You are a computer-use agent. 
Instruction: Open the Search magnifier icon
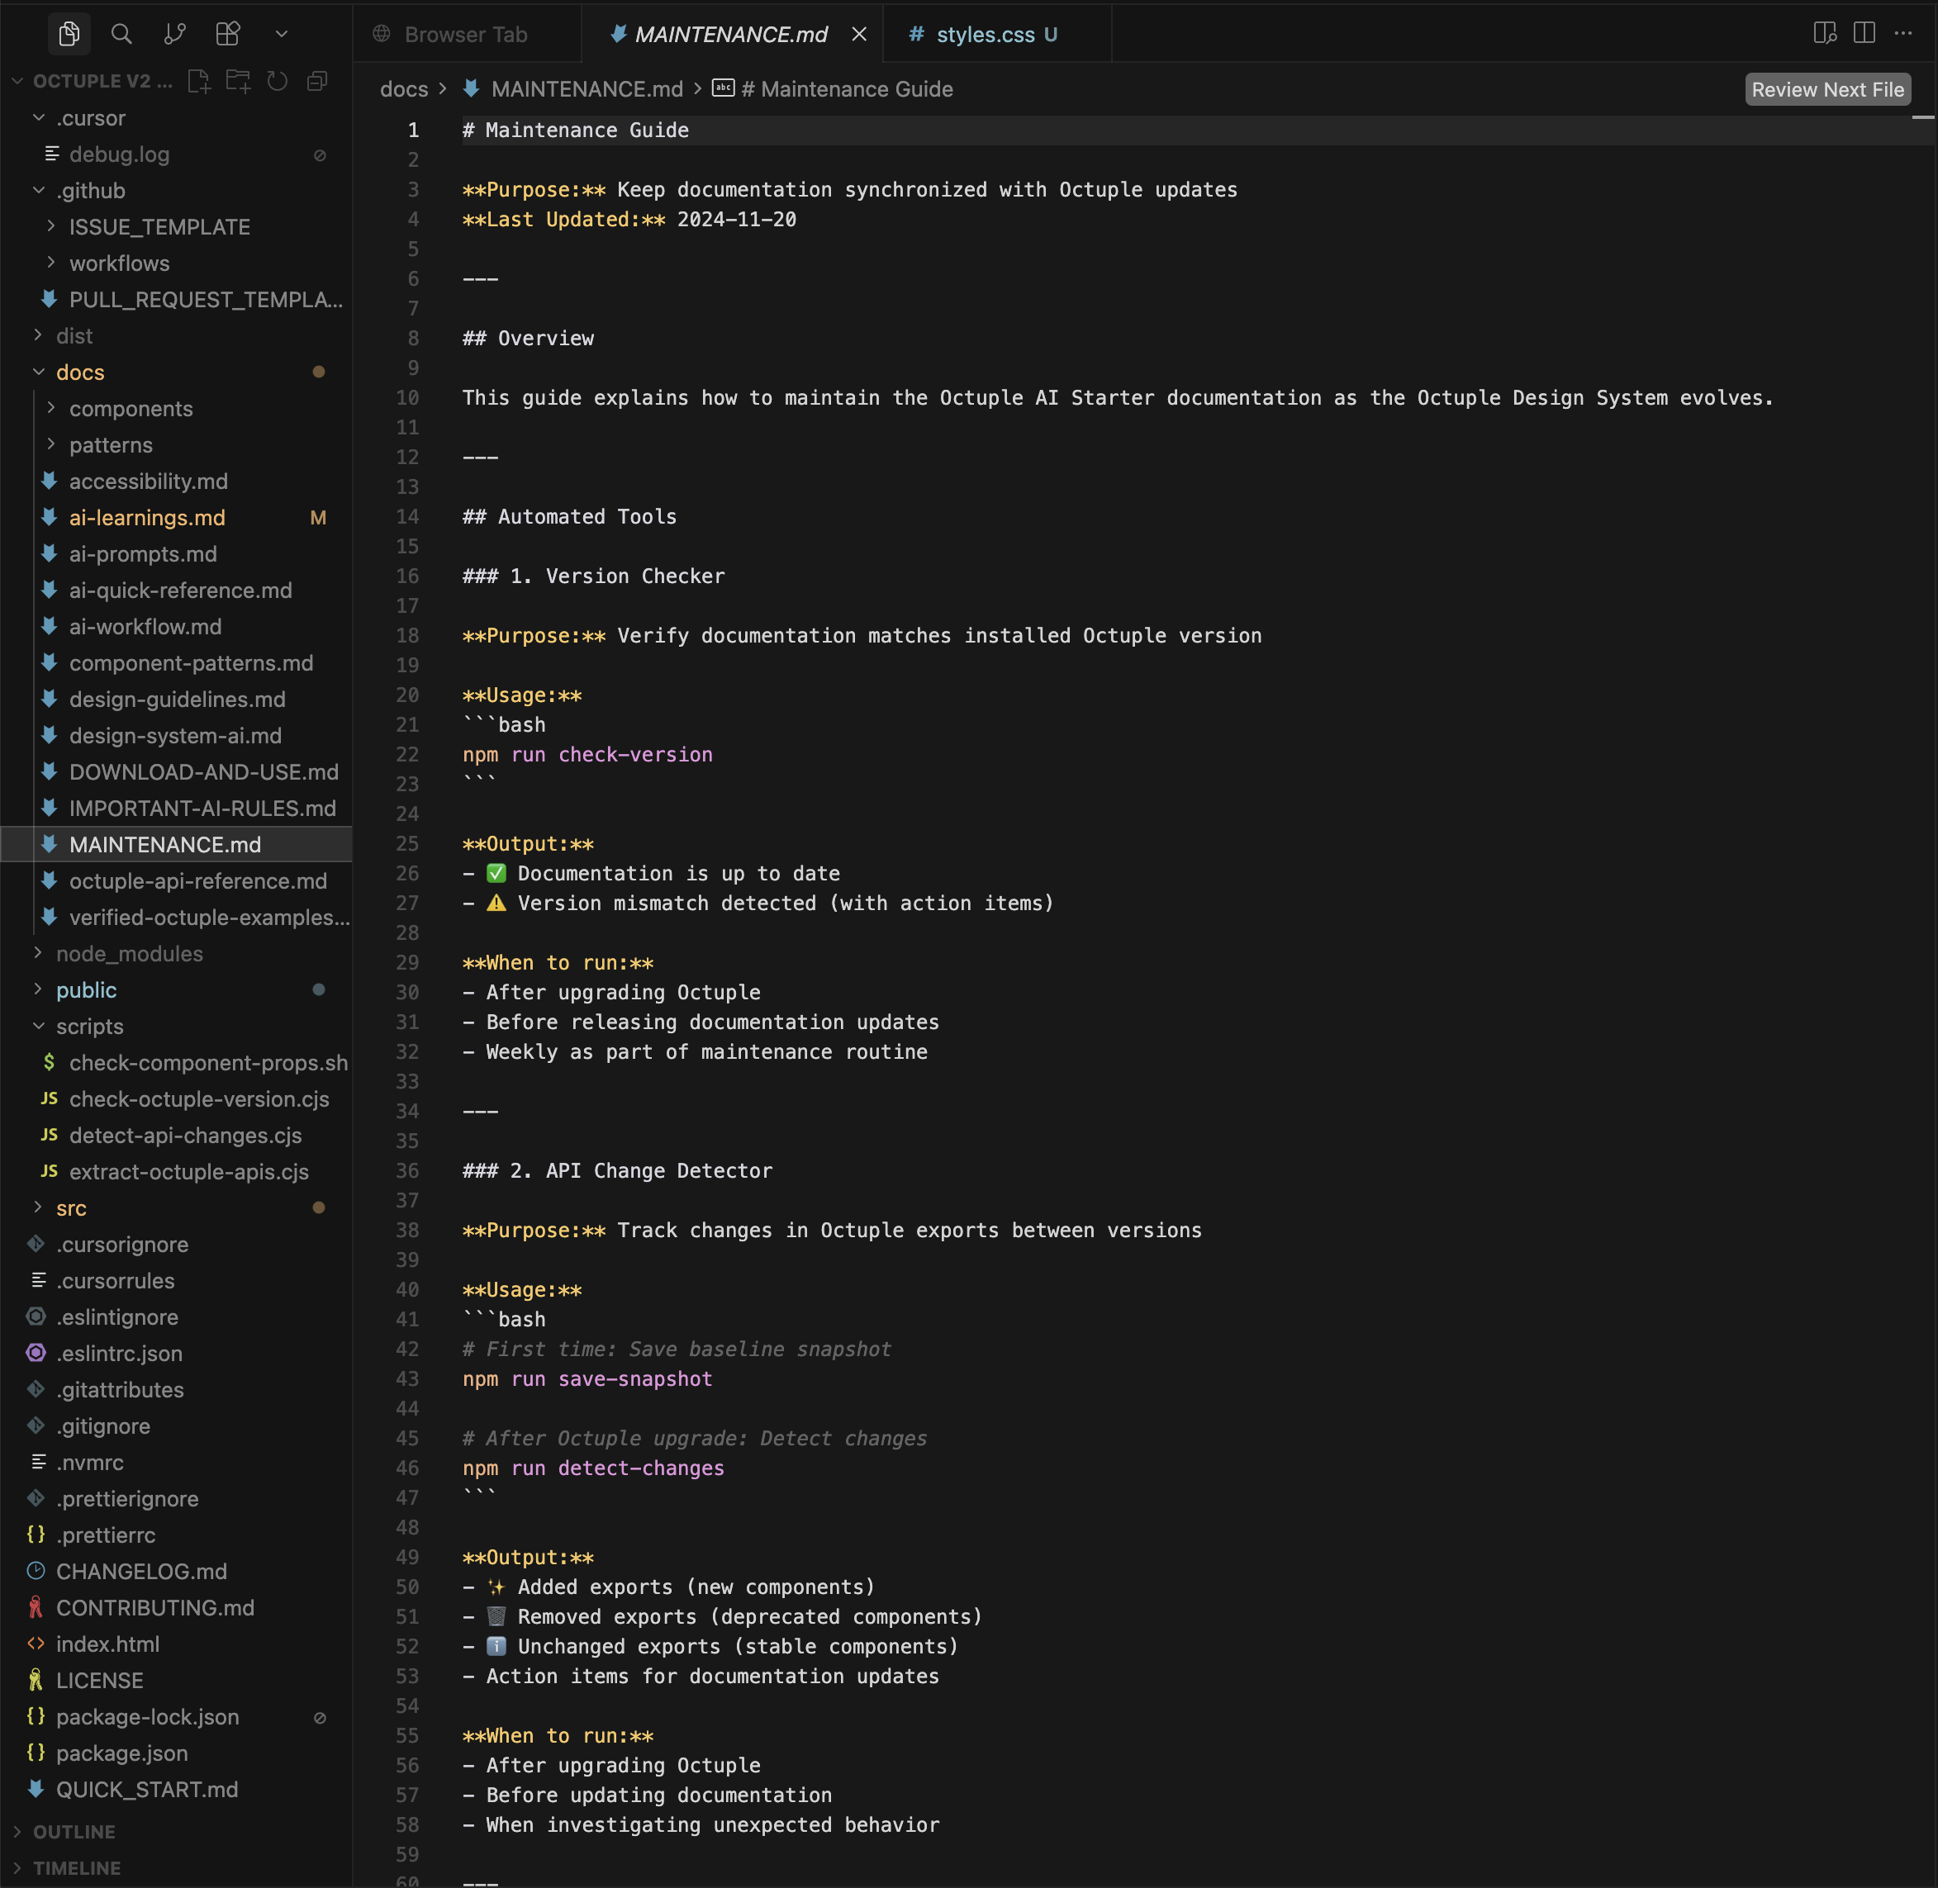coord(121,34)
